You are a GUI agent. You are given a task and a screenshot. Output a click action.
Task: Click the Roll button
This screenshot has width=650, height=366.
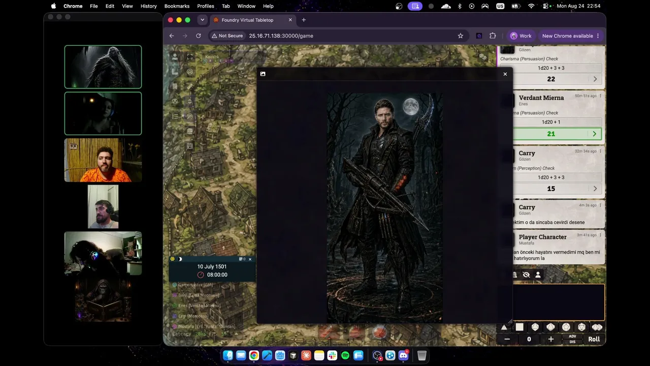pyautogui.click(x=594, y=339)
